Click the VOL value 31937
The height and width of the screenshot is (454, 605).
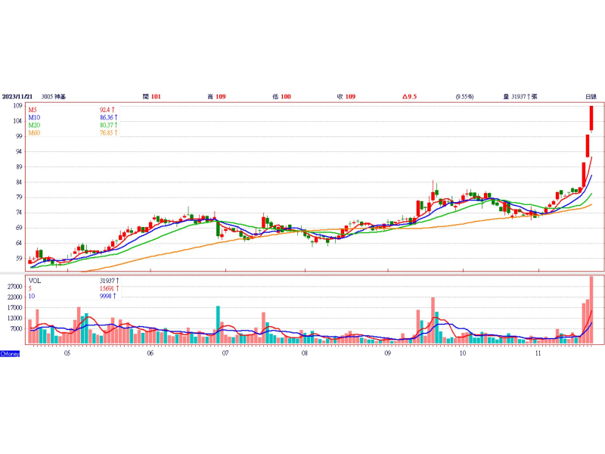pyautogui.click(x=109, y=281)
